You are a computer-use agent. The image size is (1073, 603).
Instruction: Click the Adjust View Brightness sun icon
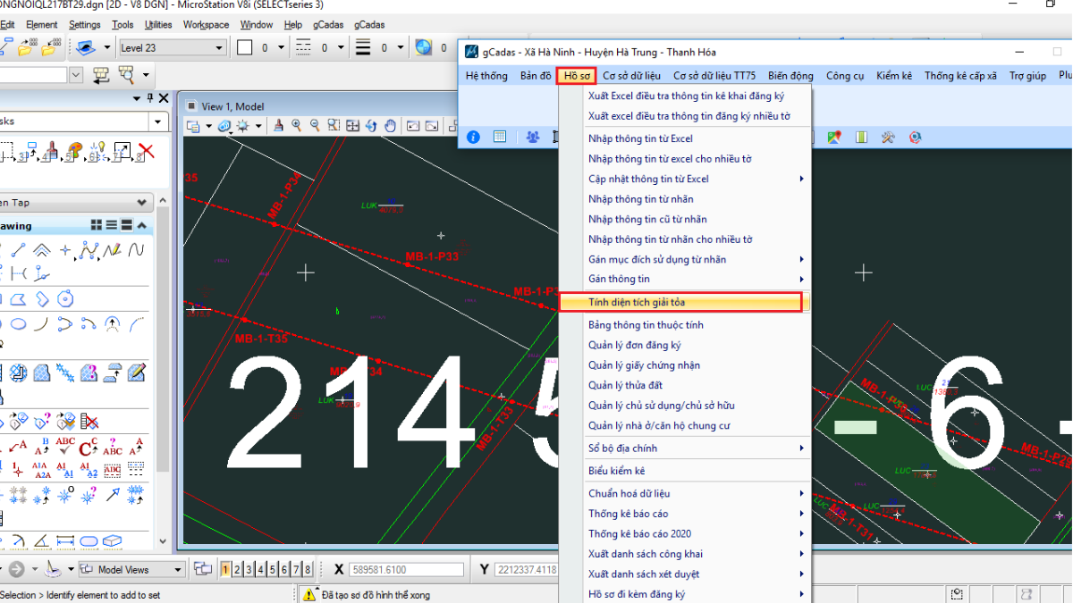point(243,126)
